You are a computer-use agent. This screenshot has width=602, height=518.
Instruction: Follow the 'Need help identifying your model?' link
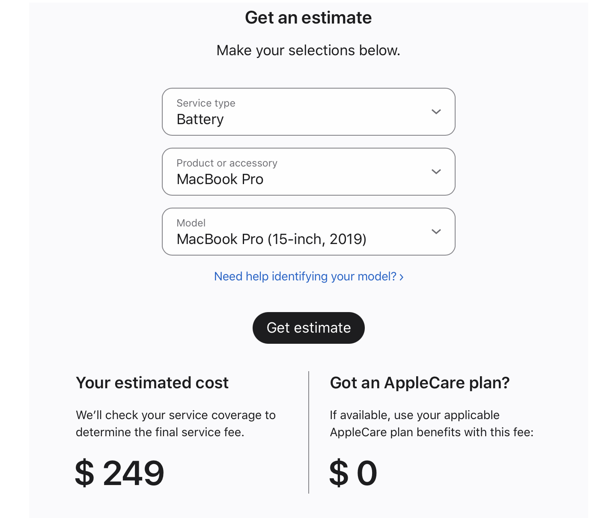coord(305,277)
